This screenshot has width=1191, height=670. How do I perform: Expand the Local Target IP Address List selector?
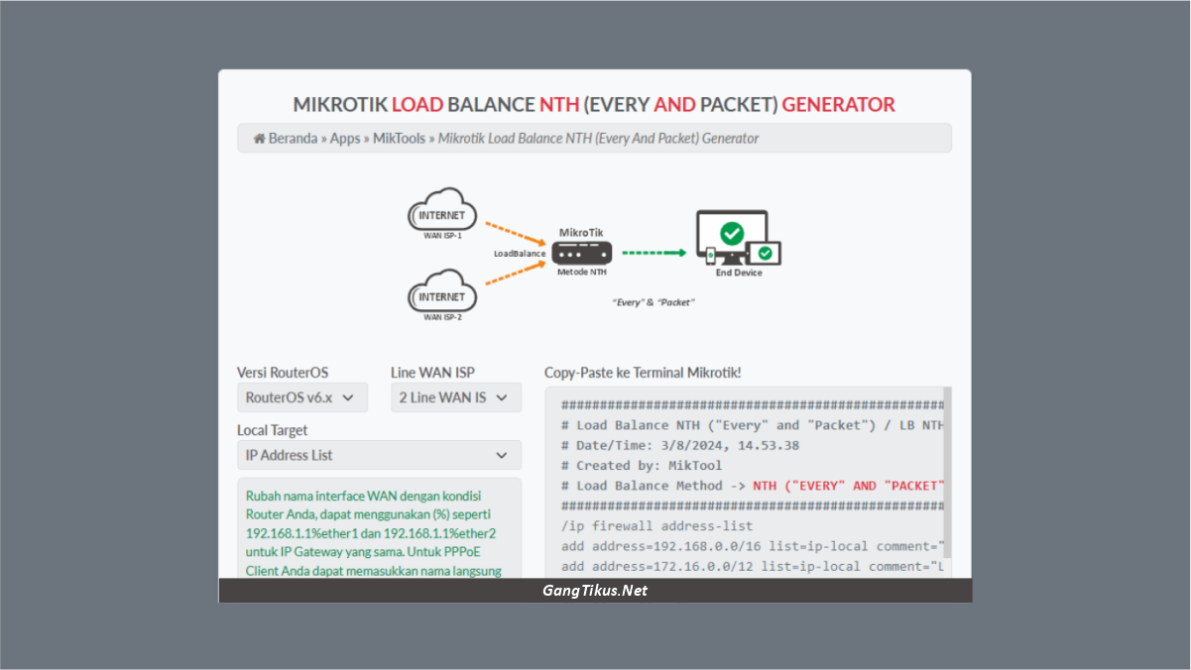click(x=379, y=455)
